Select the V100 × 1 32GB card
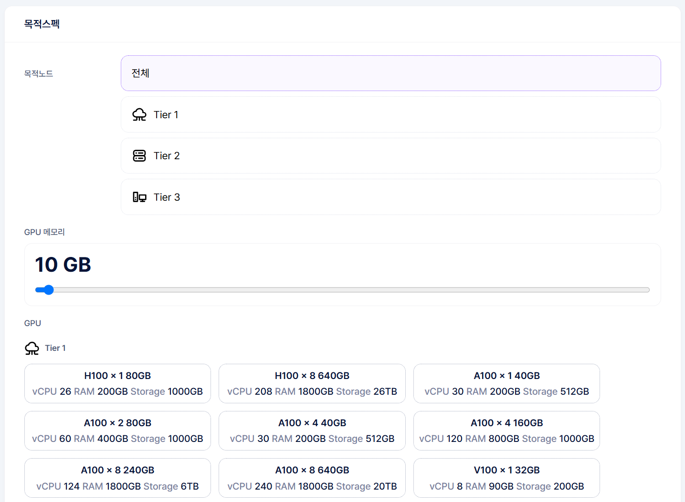 pos(506,478)
